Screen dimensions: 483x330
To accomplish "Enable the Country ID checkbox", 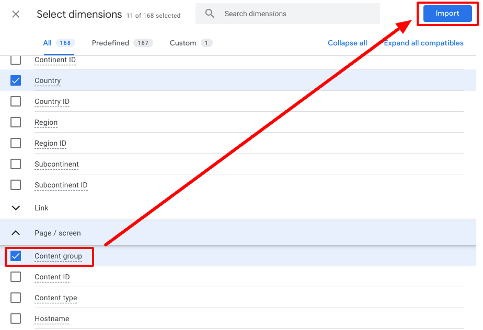I will point(16,101).
